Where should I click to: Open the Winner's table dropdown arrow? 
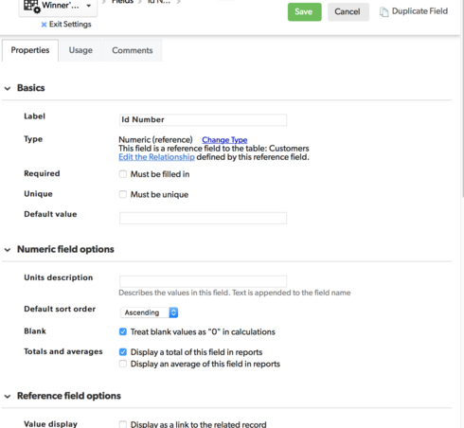pyautogui.click(x=89, y=6)
